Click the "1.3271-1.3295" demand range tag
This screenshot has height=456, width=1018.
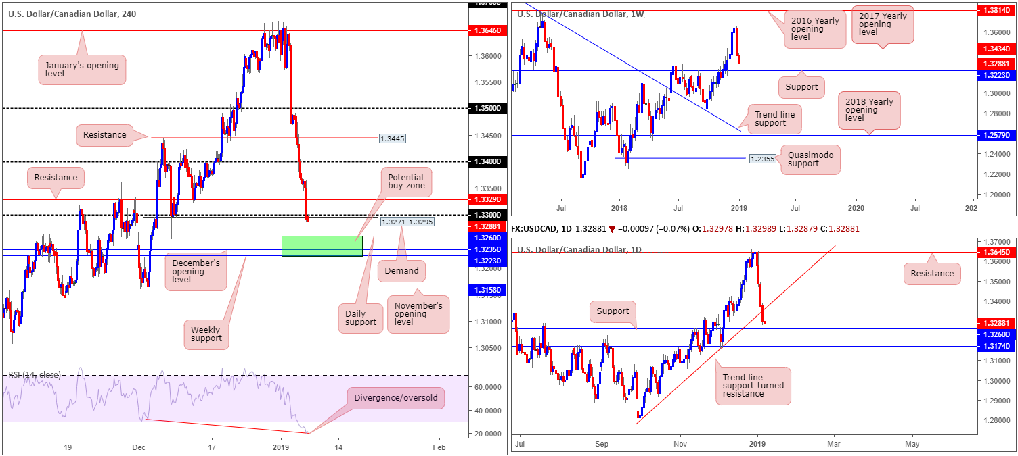click(x=406, y=221)
